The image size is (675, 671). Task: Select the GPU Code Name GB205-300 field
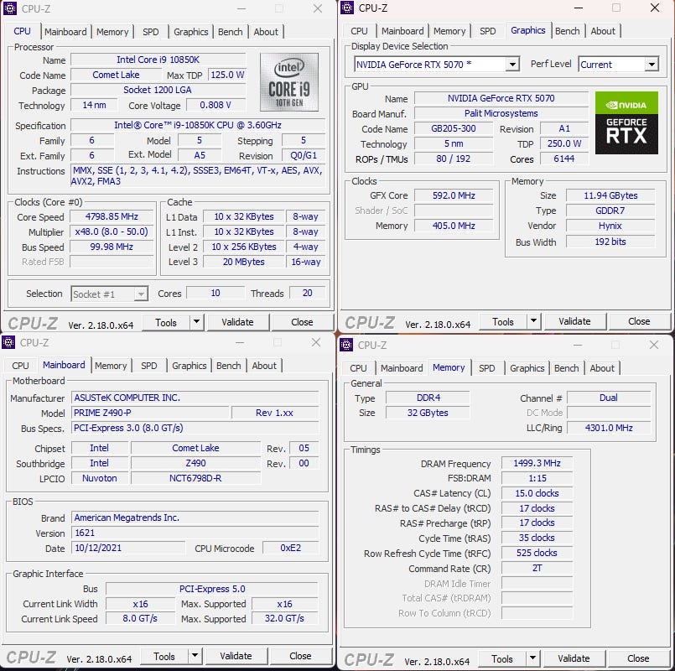tap(454, 129)
